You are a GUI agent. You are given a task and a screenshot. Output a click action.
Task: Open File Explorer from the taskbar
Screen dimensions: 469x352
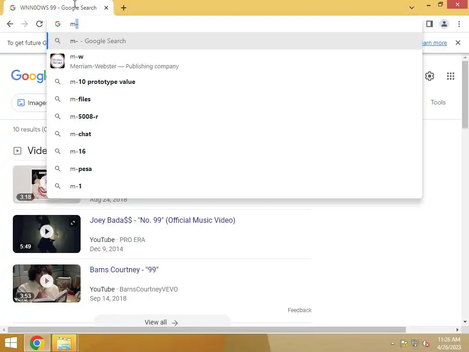64,343
